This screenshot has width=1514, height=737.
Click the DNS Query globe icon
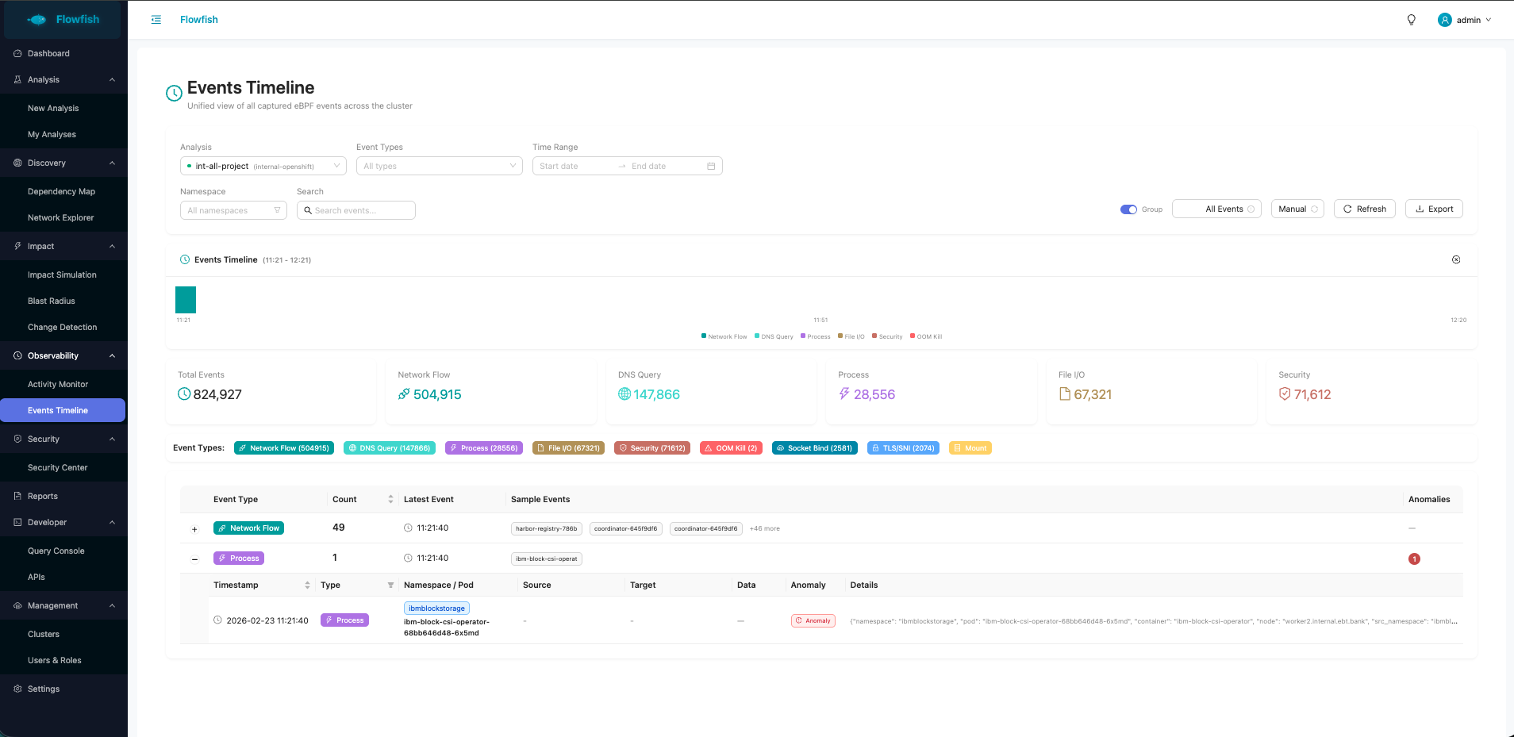624,393
